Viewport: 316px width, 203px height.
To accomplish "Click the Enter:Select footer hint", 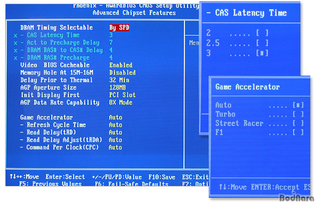I will (65, 177).
